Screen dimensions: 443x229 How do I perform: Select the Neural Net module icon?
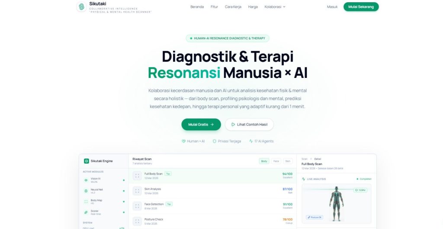point(86,190)
